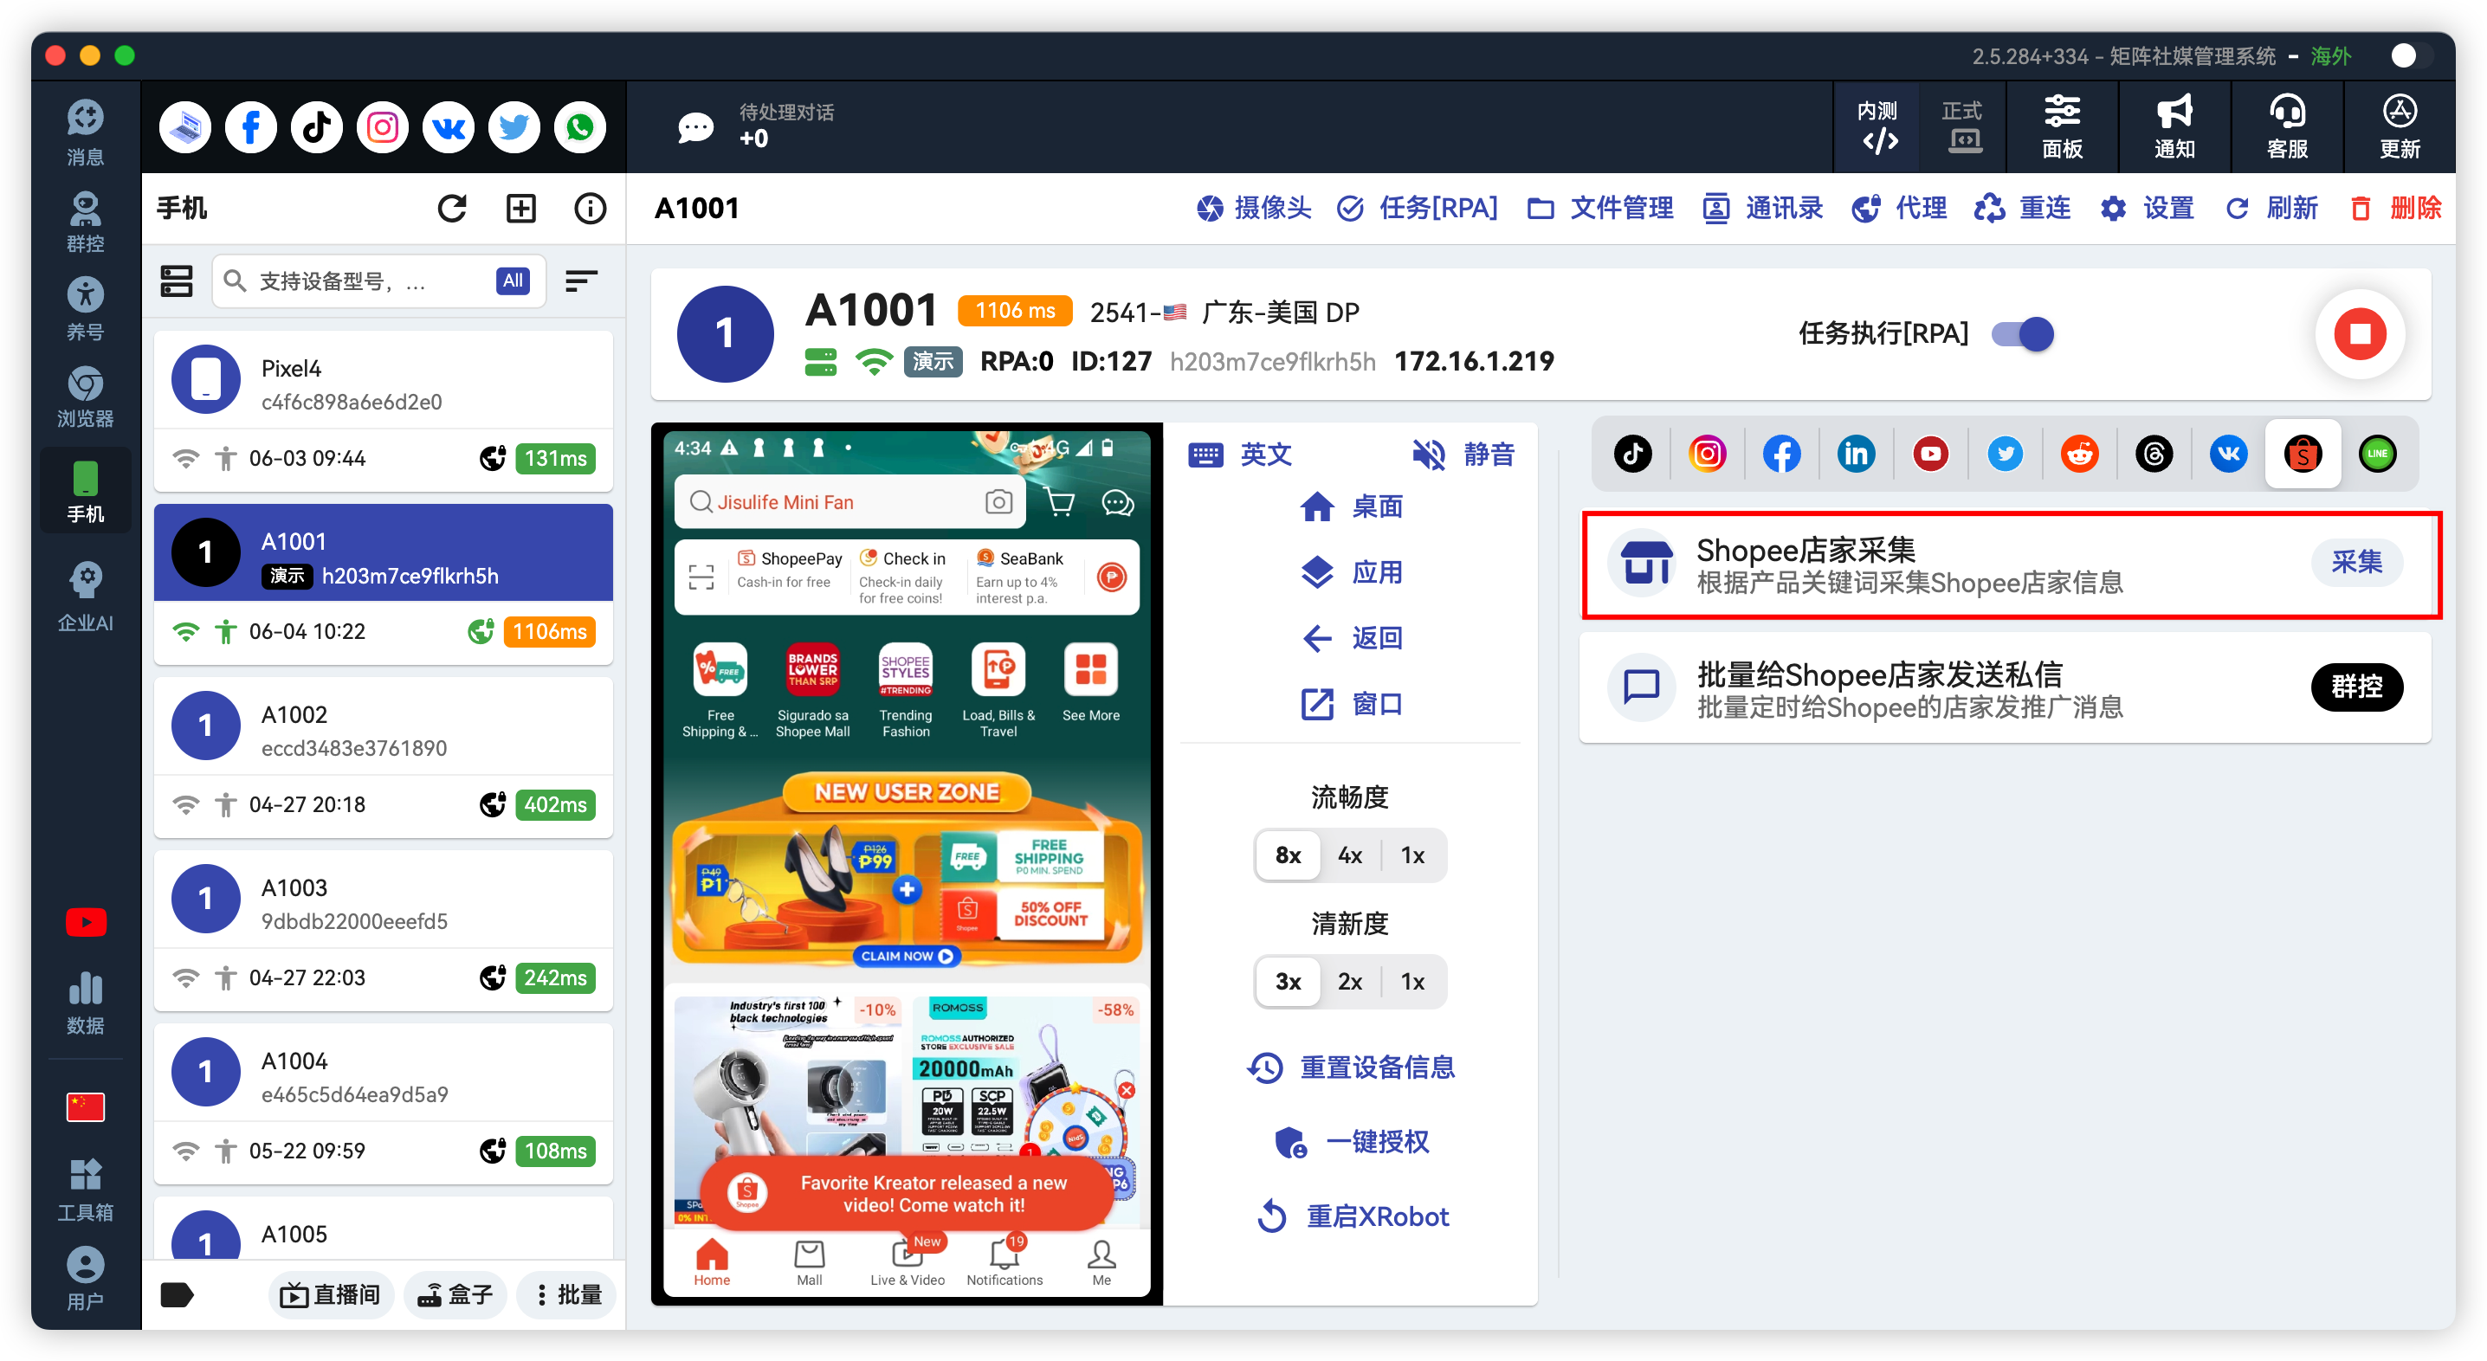
Task: Open 文件管理 file management
Action: point(1599,208)
